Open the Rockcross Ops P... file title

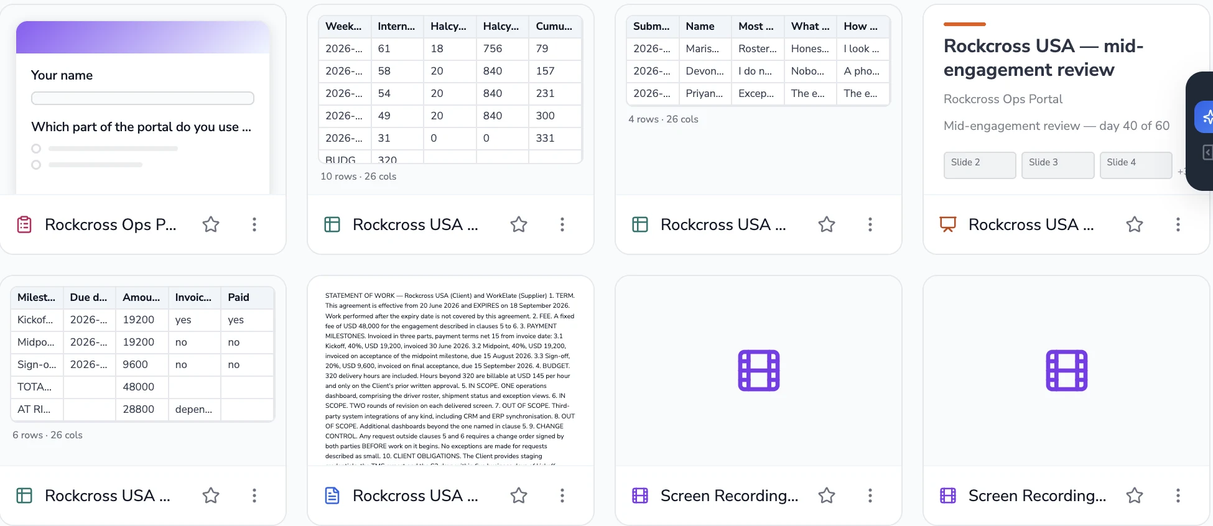(x=111, y=224)
